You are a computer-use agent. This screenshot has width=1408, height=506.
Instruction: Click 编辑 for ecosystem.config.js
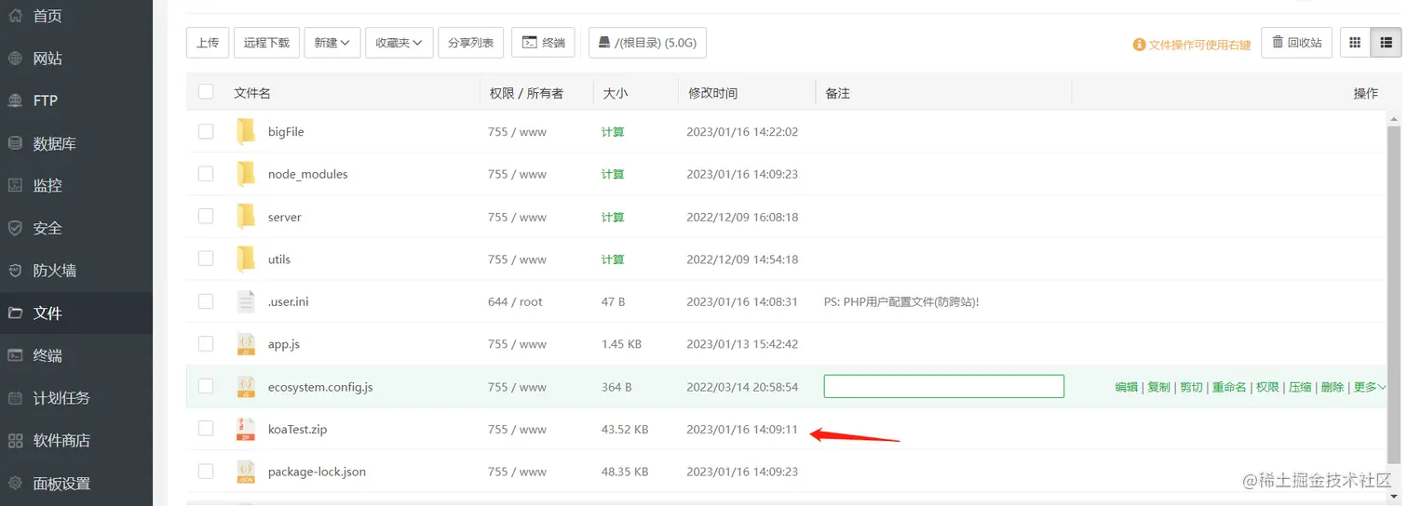1127,387
